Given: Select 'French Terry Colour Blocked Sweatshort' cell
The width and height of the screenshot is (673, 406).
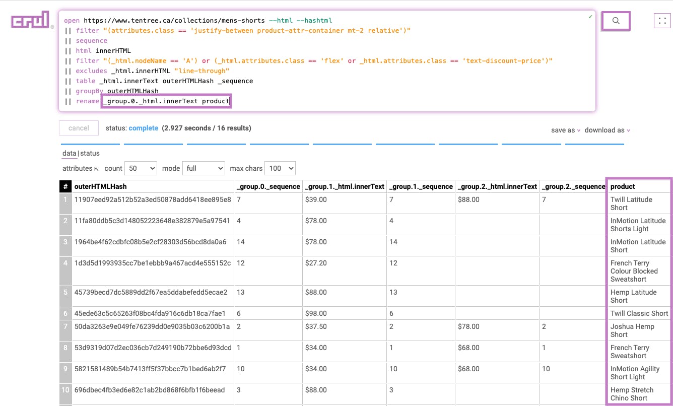Looking at the screenshot, I should [639, 271].
